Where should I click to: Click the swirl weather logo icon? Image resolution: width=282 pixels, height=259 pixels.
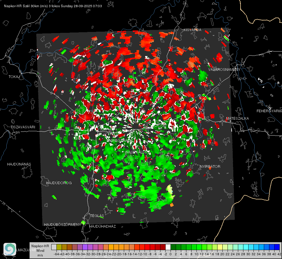coord(10,249)
